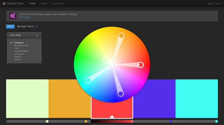Select the Shades color rule

(x=17, y=57)
